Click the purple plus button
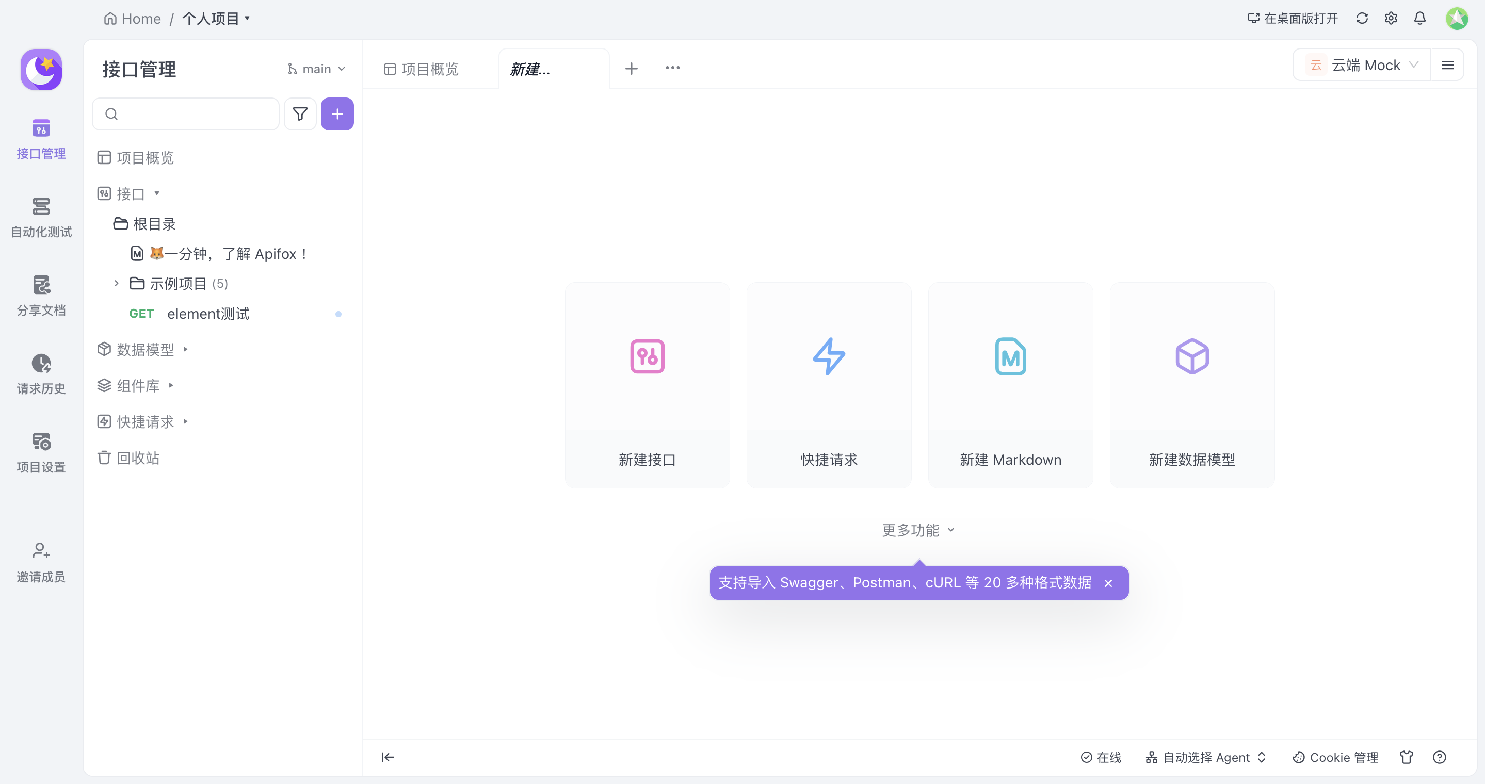Viewport: 1485px width, 784px height. click(337, 114)
